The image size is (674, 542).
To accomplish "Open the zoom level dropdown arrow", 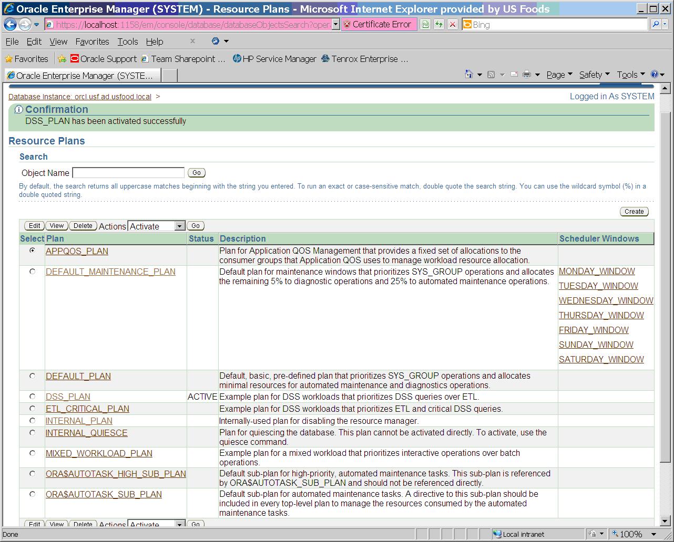I will (654, 534).
